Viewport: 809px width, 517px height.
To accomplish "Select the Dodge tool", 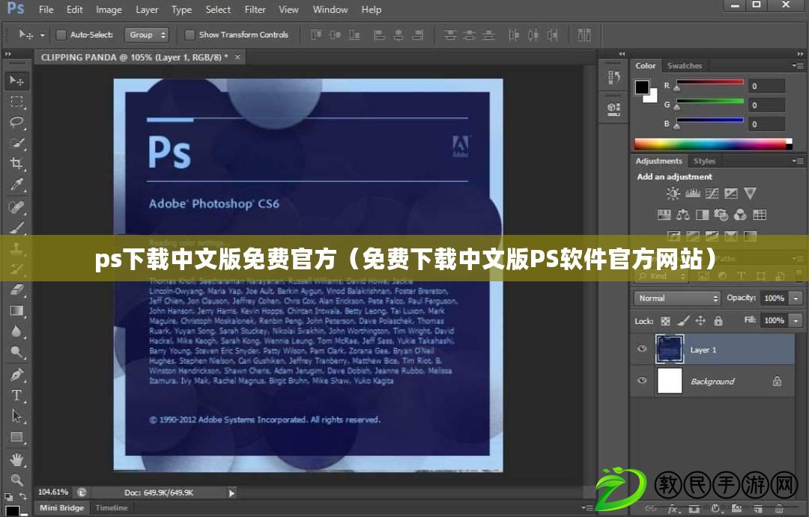I will click(16, 352).
